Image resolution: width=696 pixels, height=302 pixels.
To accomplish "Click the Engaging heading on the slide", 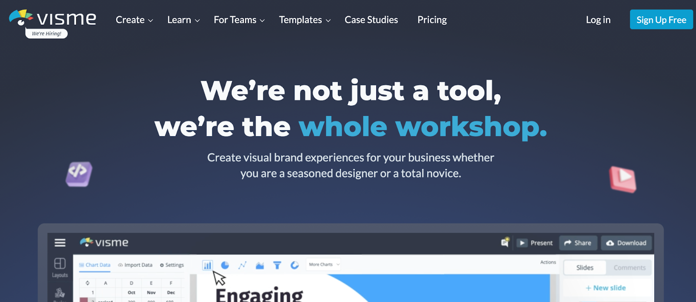I will point(259,295).
